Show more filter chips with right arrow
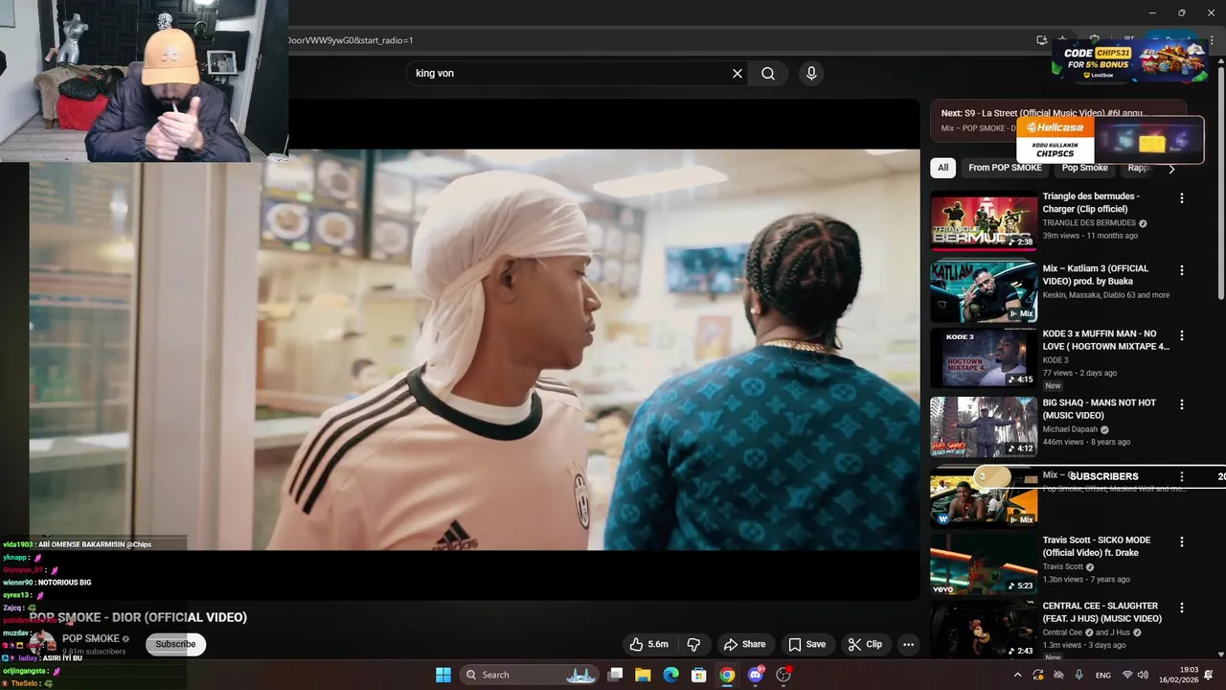The width and height of the screenshot is (1226, 690). click(1170, 169)
